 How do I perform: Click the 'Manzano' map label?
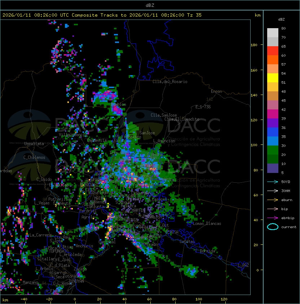[x=30, y=282]
